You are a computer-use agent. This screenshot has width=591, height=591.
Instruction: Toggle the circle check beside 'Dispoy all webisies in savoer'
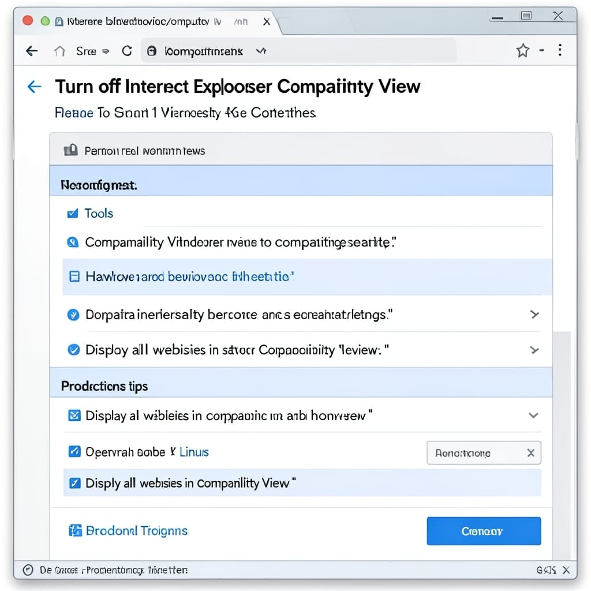[73, 350]
